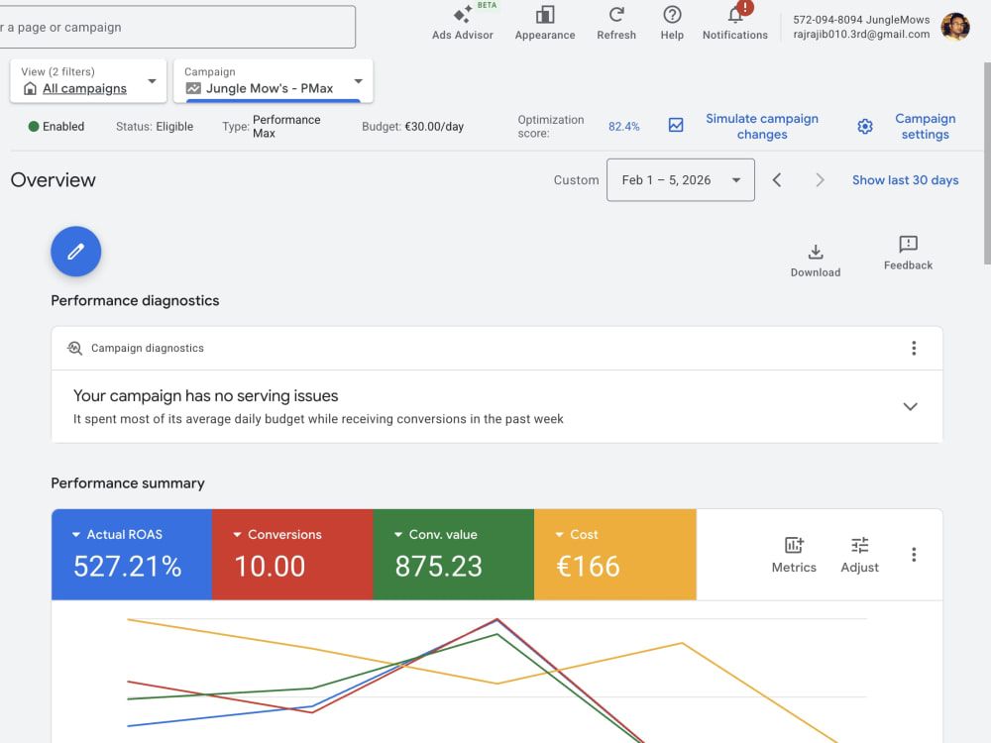Open the Feedback dialog
The image size is (991, 743).
click(x=908, y=254)
